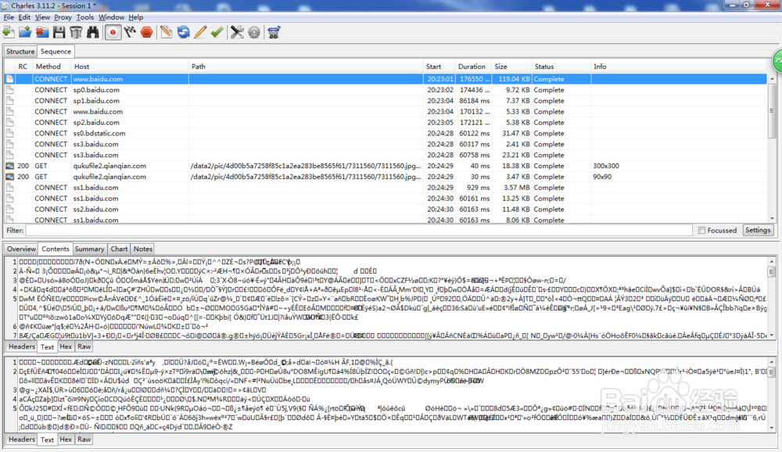Open the Notes tab
782x452 pixels.
point(142,249)
